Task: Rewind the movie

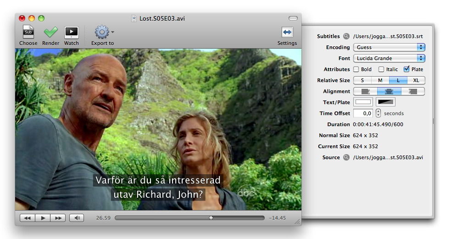Action: tap(28, 218)
